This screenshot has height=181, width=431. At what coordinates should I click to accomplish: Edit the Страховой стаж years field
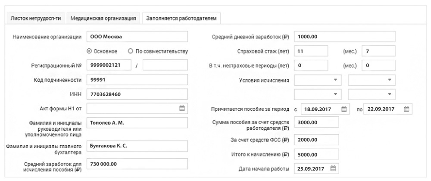(311, 51)
